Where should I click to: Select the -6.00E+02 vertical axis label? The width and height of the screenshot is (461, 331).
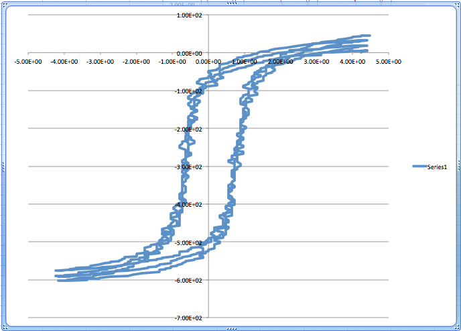(190, 280)
